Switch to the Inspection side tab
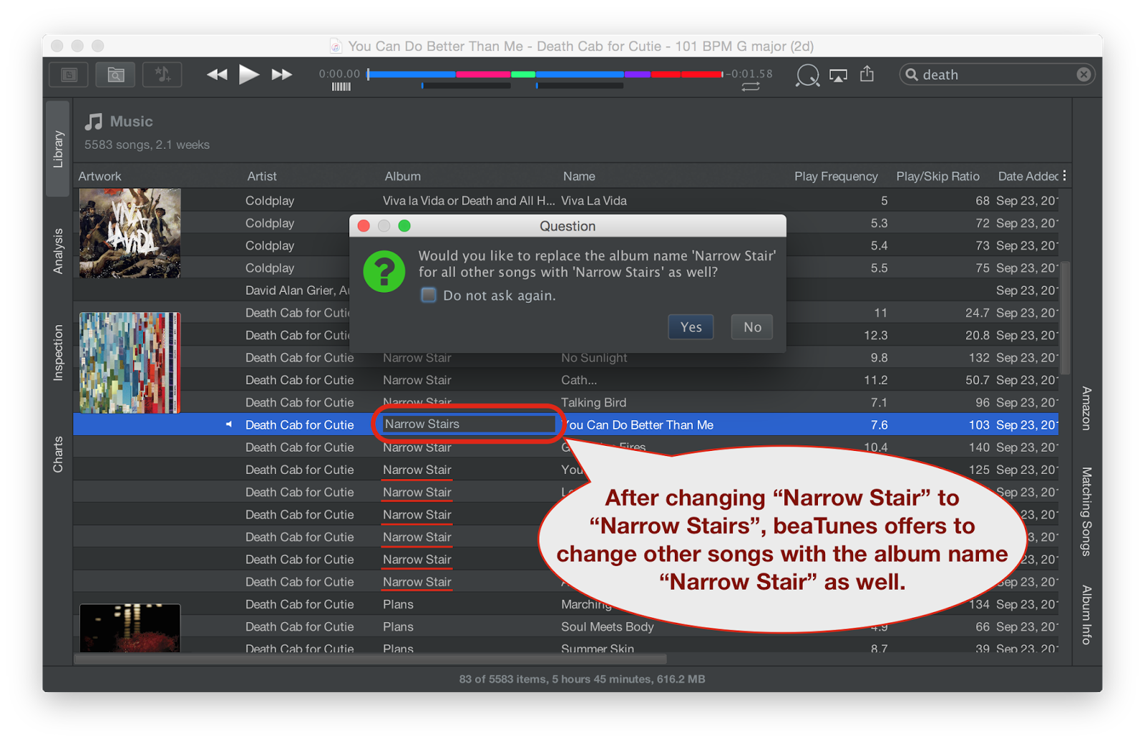The image size is (1145, 743). click(58, 353)
